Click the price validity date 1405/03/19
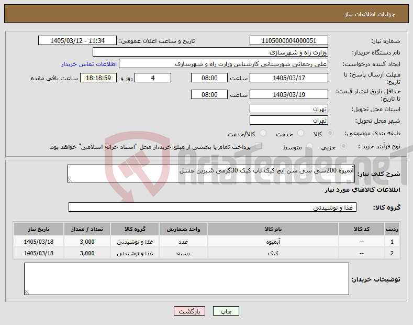 click(288, 94)
